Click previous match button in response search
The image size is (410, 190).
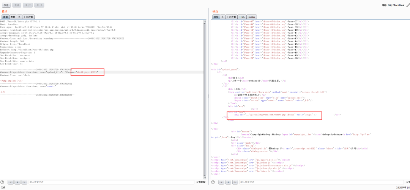pos(221,182)
